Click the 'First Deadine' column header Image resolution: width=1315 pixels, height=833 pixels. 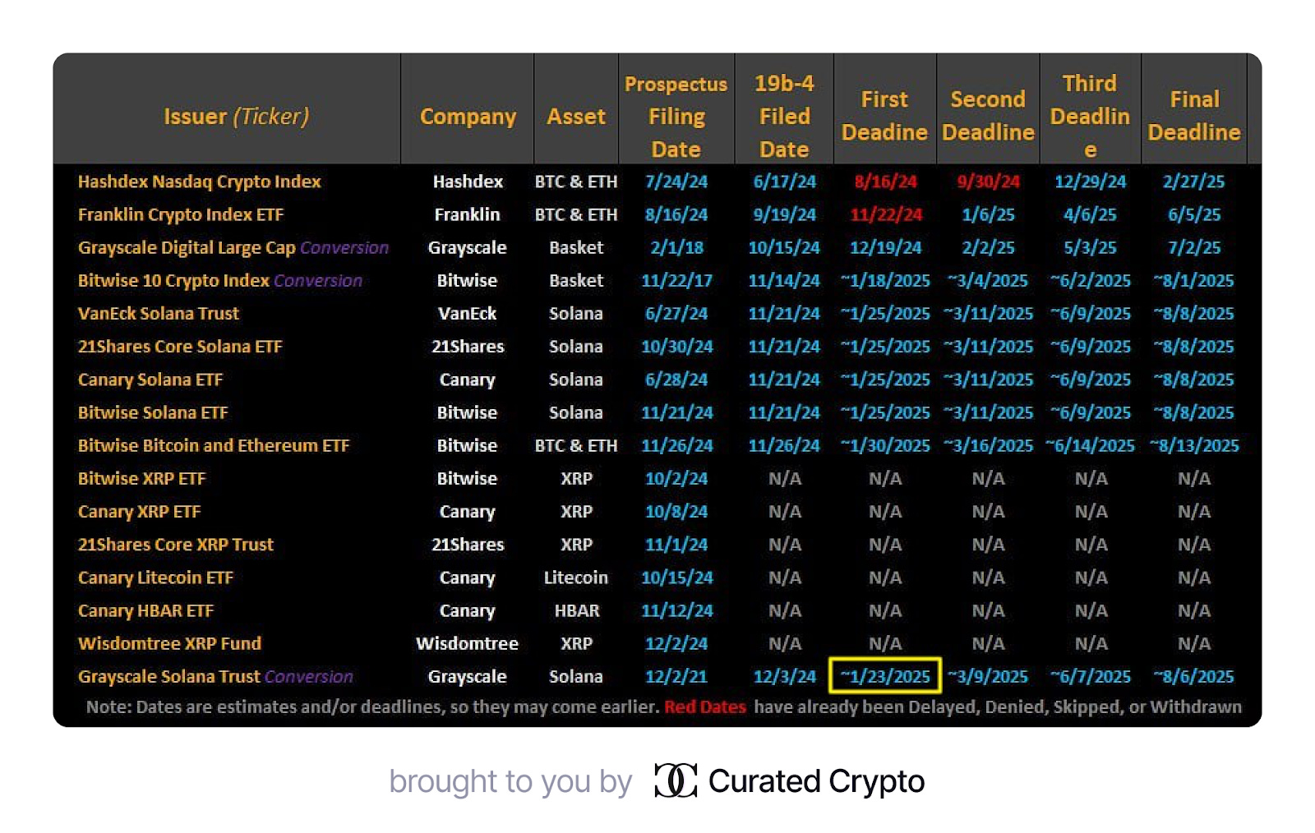tap(884, 116)
